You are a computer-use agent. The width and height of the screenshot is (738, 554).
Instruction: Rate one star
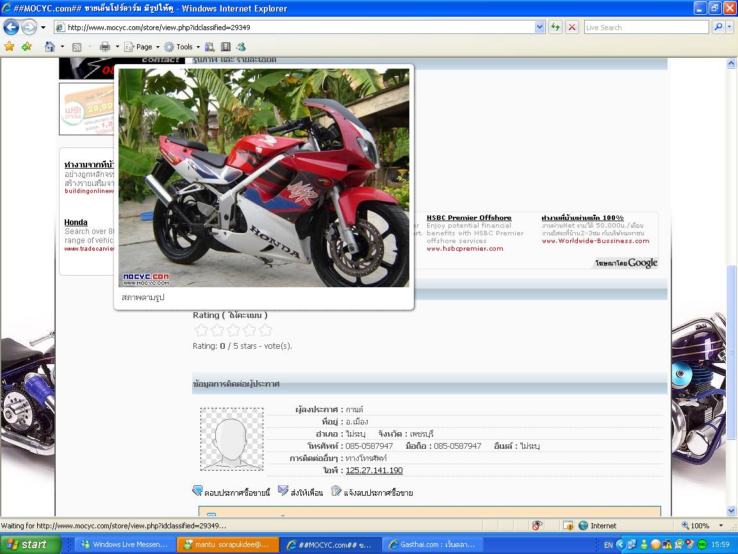pyautogui.click(x=201, y=330)
